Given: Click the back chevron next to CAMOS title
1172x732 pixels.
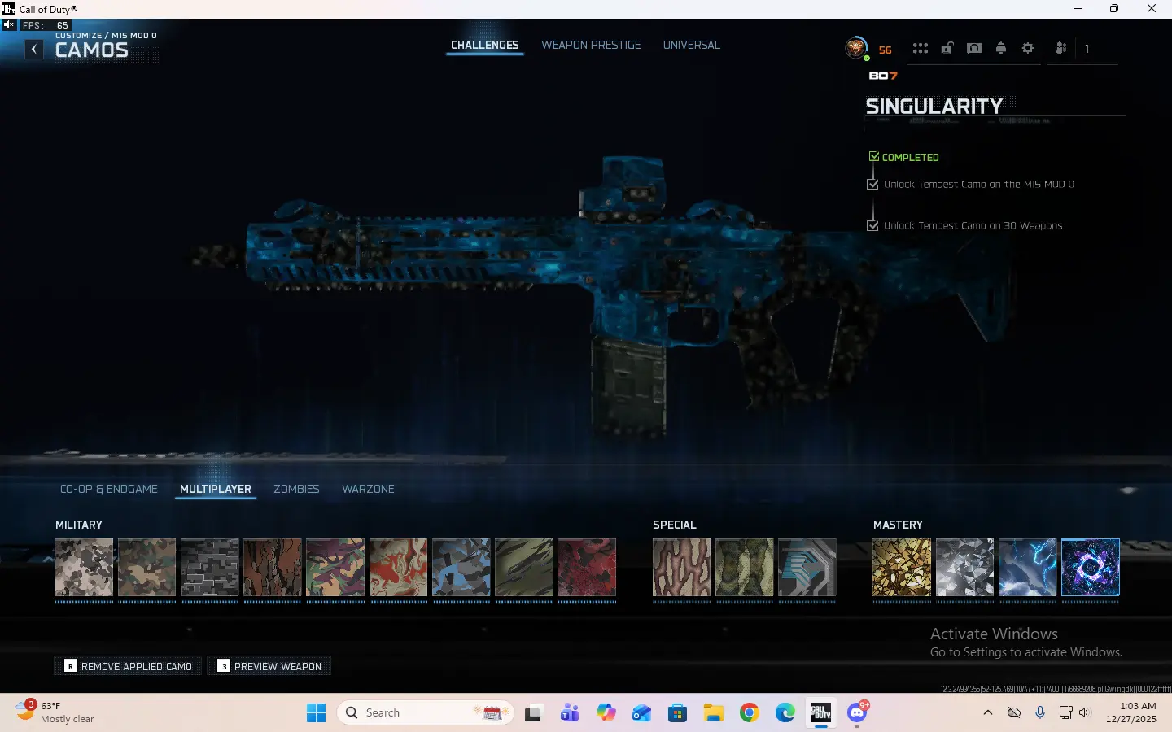Looking at the screenshot, I should point(33,49).
